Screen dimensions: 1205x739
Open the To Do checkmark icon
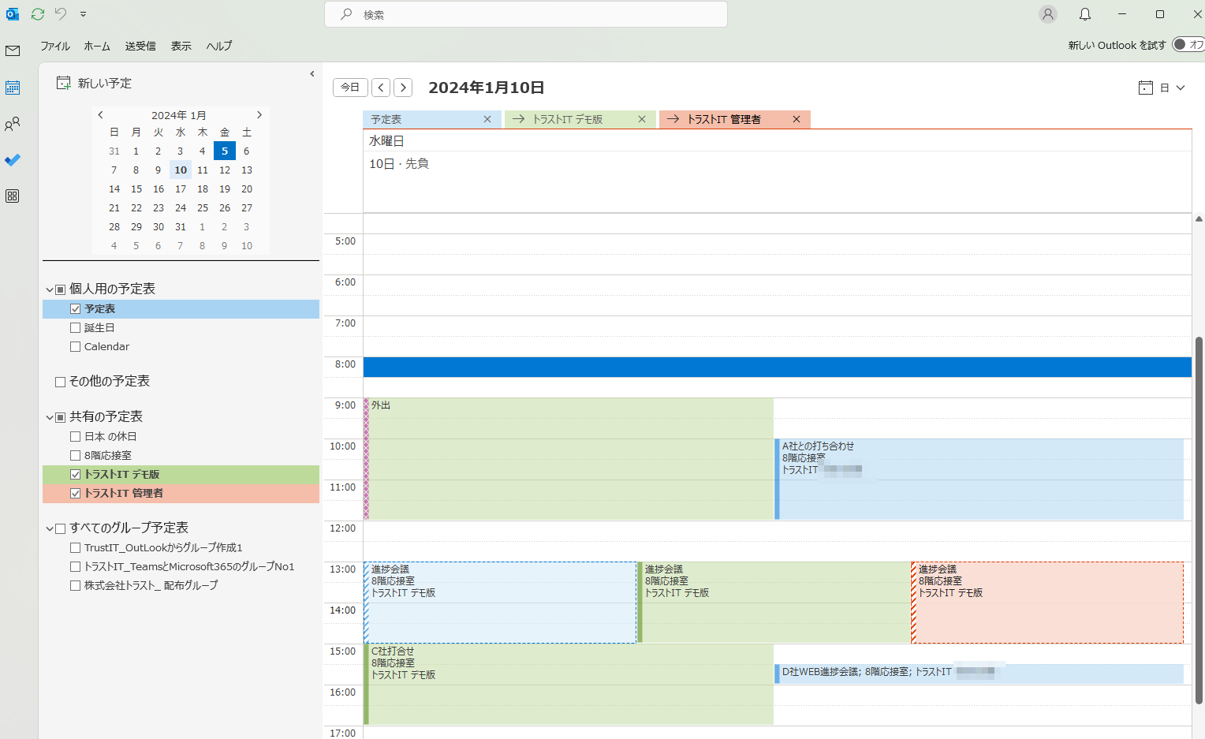(13, 160)
